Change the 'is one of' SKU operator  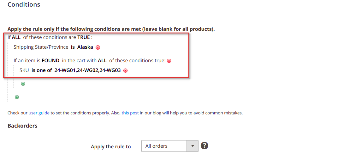tap(42, 70)
